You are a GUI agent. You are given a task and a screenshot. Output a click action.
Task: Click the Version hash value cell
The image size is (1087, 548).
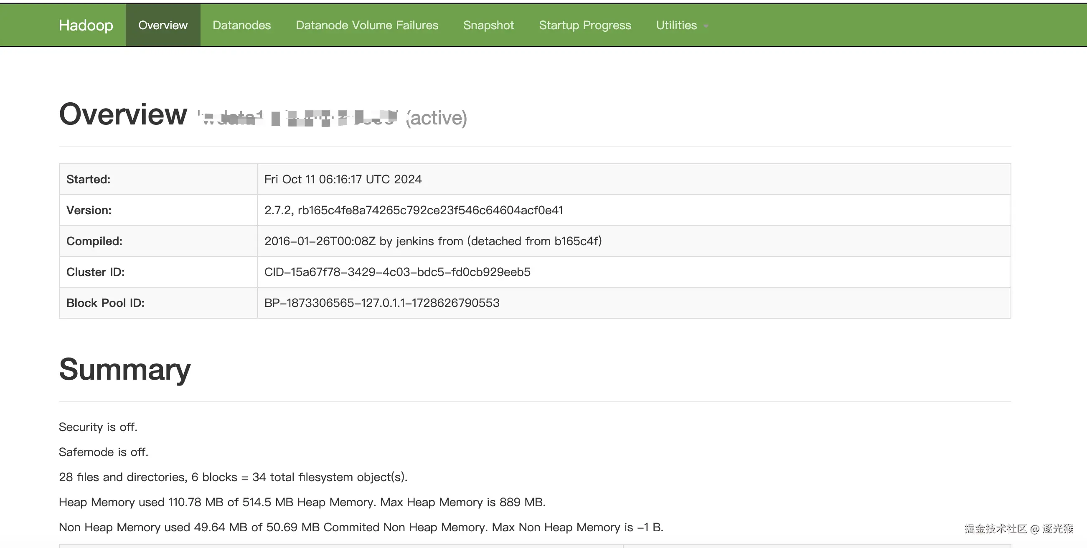click(414, 210)
